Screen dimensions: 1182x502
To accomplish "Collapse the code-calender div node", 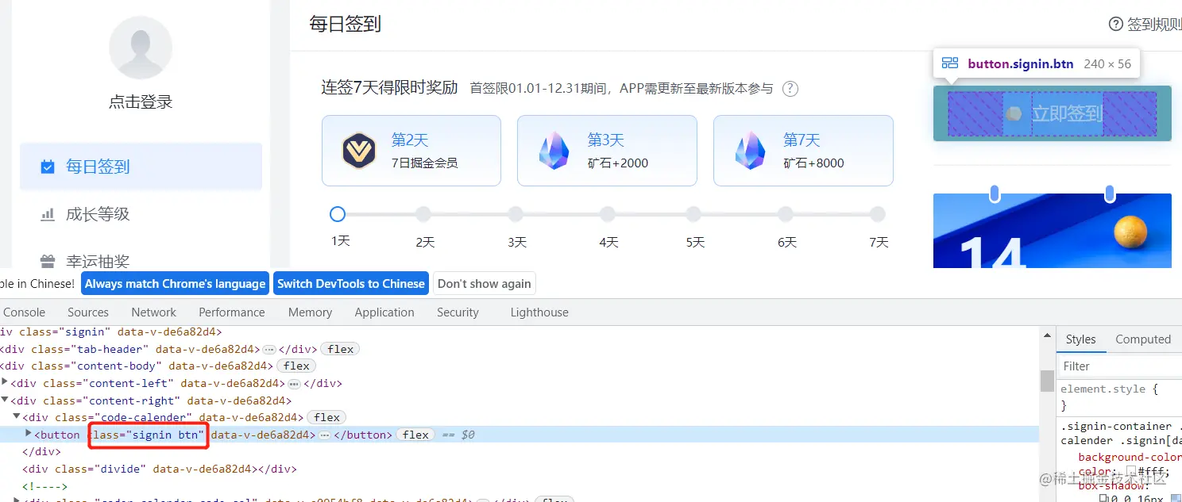I will (x=17, y=417).
